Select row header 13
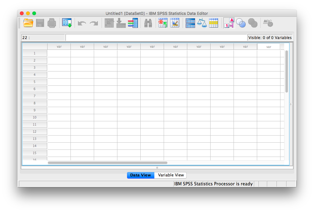The width and height of the screenshot is (314, 212). click(x=35, y=139)
